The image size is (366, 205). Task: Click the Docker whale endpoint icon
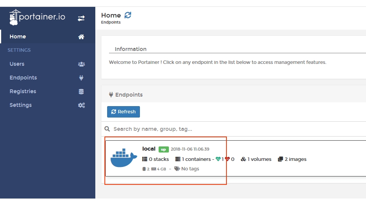[x=124, y=158]
